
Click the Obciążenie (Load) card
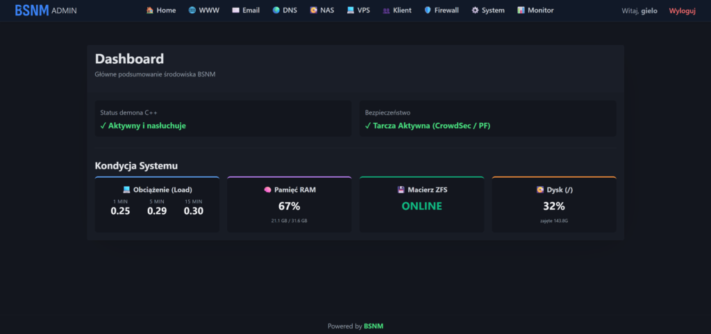click(x=157, y=204)
